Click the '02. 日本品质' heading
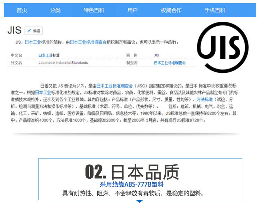 (132, 172)
